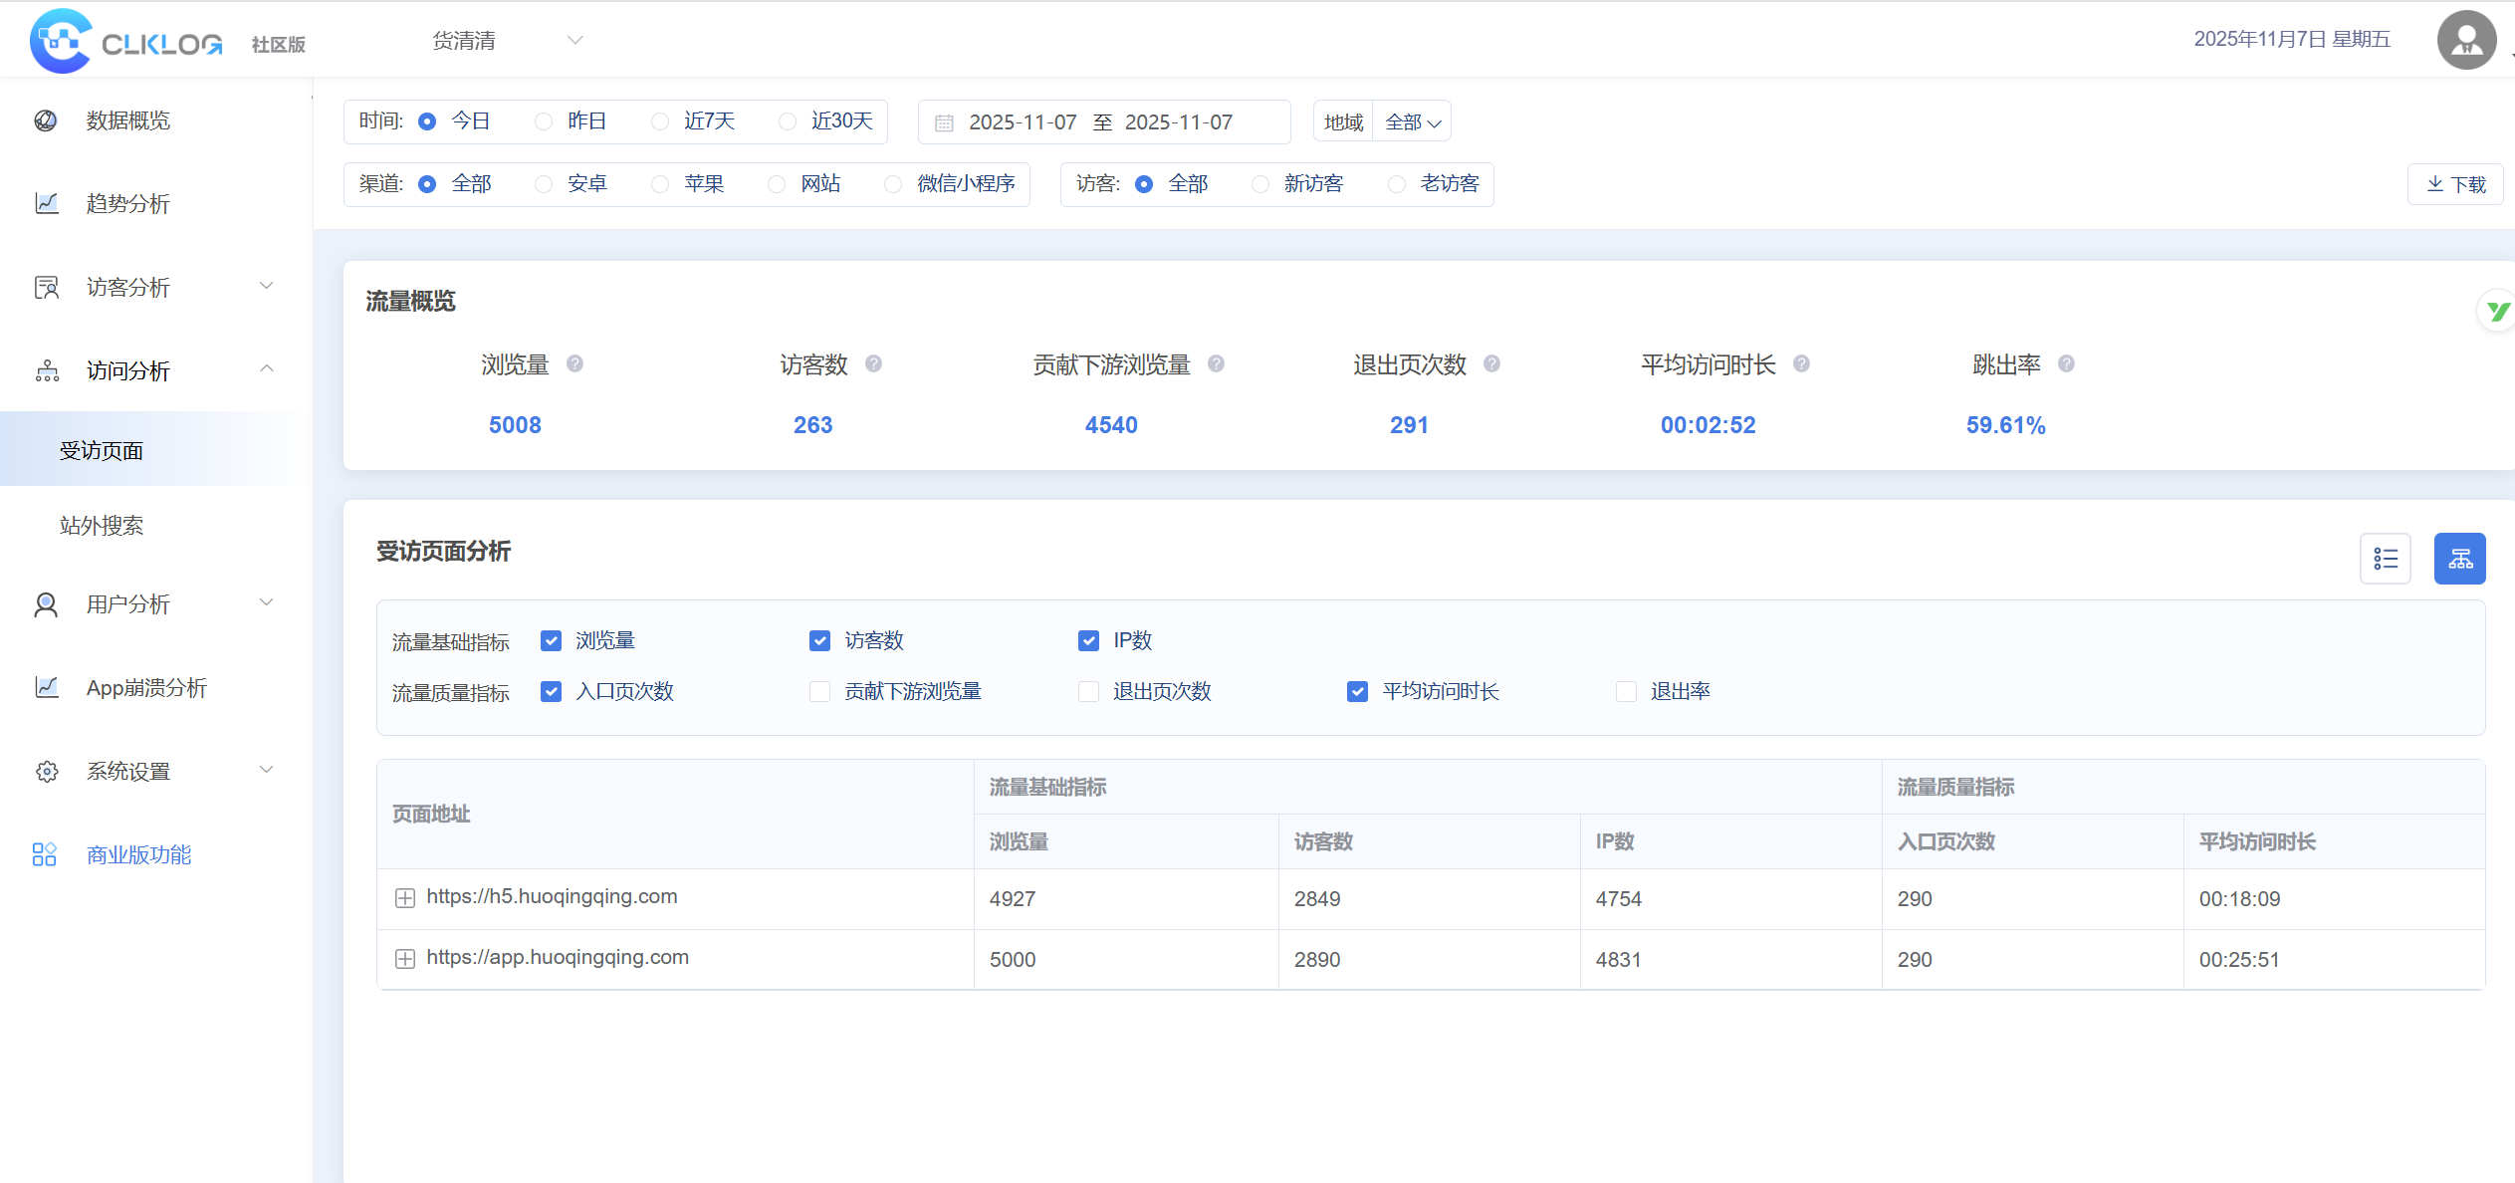The width and height of the screenshot is (2515, 1183).
Task: Expand https://h5.huoqingqing.com row
Action: (404, 898)
